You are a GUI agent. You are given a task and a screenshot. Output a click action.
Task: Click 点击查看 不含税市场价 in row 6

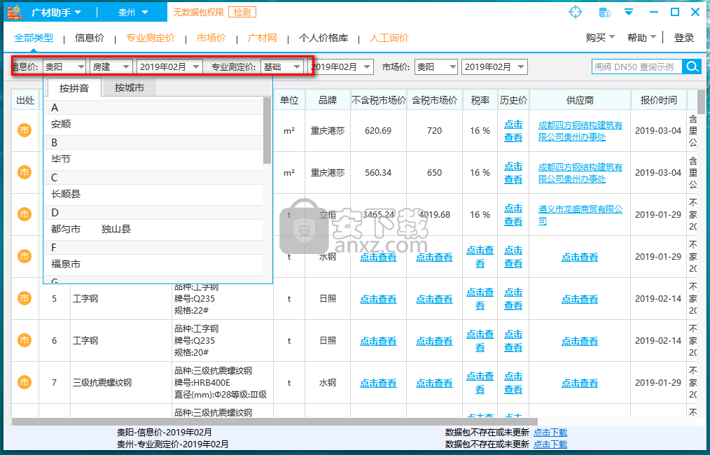pyautogui.click(x=378, y=341)
